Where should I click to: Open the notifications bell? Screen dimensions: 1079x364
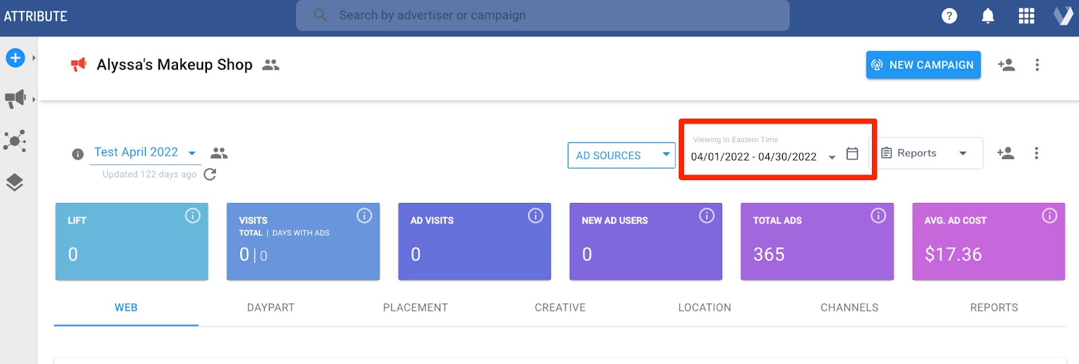click(987, 16)
